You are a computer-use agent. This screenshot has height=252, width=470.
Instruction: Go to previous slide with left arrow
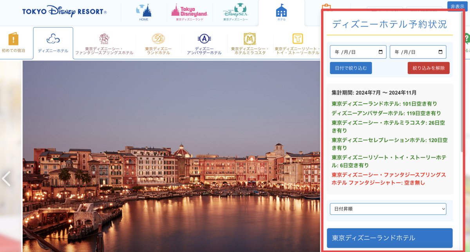pyautogui.click(x=6, y=178)
